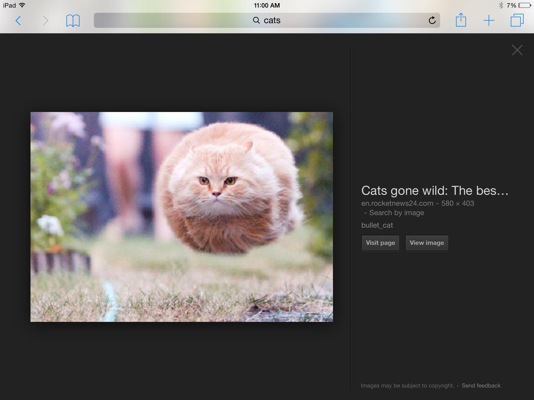The width and height of the screenshot is (534, 400).
Task: Open the Cats gone wild title link
Action: [x=435, y=191]
